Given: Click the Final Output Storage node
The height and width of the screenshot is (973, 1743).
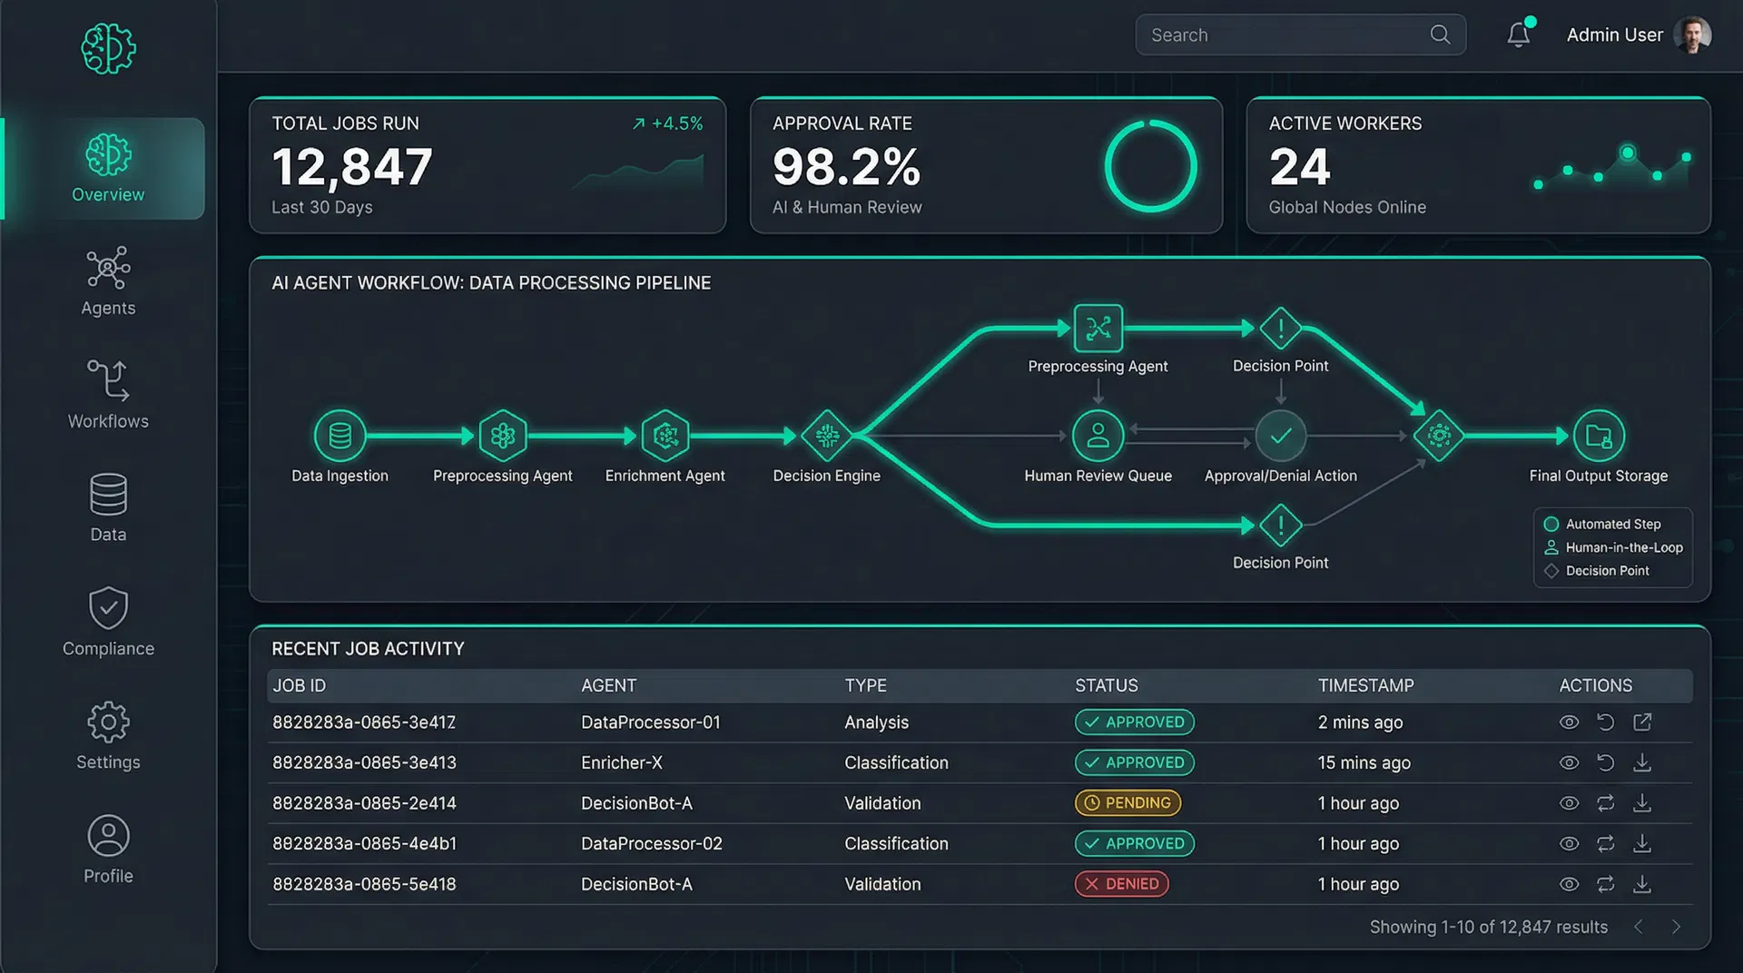Looking at the screenshot, I should (x=1598, y=436).
